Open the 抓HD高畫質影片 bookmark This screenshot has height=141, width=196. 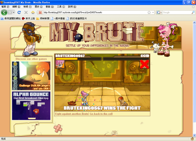pyautogui.click(x=76, y=19)
